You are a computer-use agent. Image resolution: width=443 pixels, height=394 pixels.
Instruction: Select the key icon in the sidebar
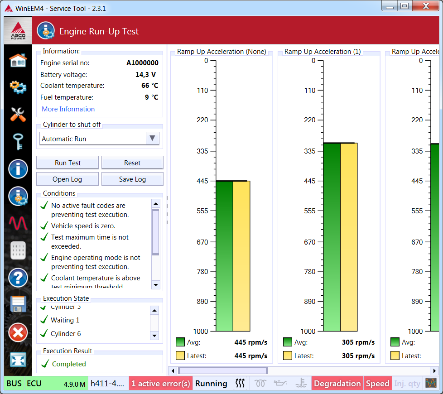tap(18, 142)
